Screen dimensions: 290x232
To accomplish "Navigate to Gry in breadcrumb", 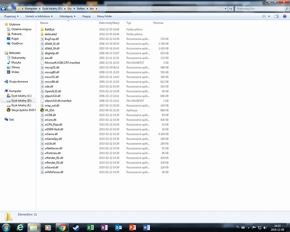I will coord(70,8).
